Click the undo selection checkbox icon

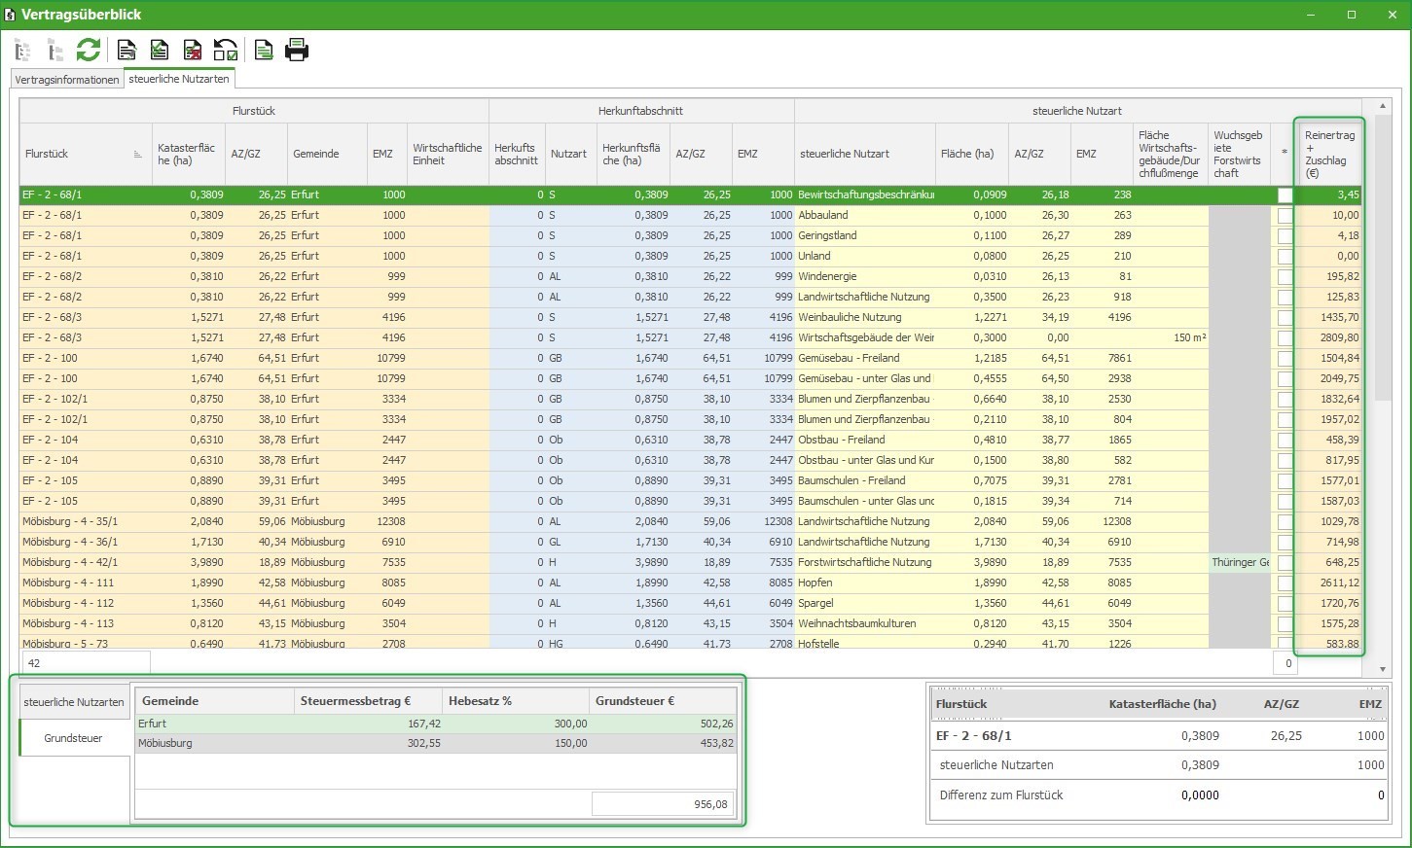(226, 50)
